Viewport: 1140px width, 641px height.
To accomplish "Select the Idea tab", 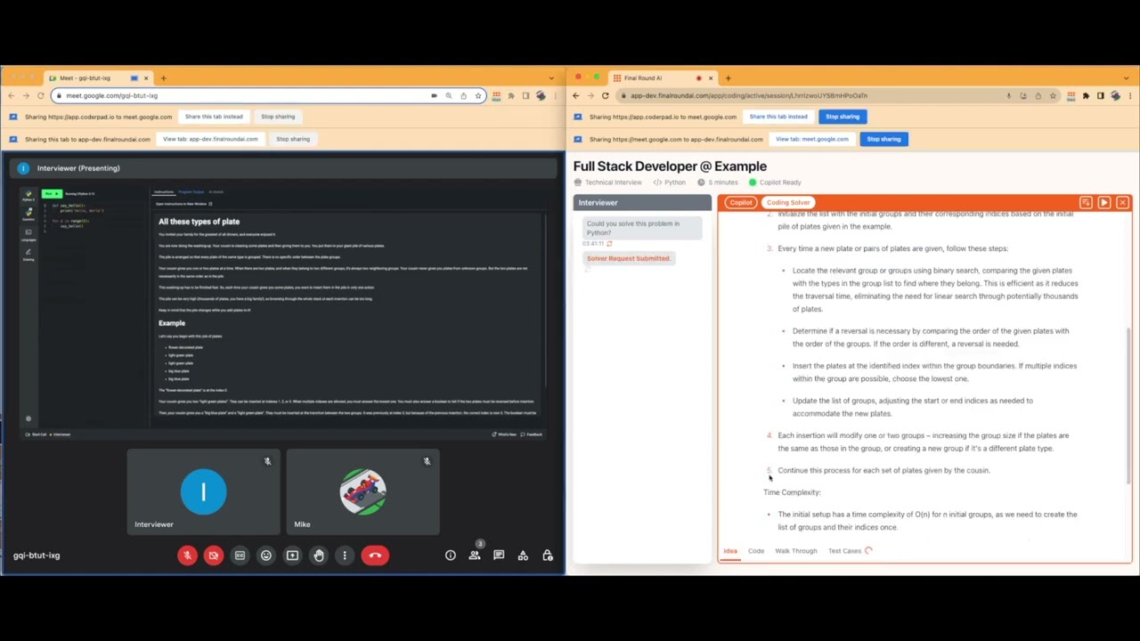I will pyautogui.click(x=730, y=551).
